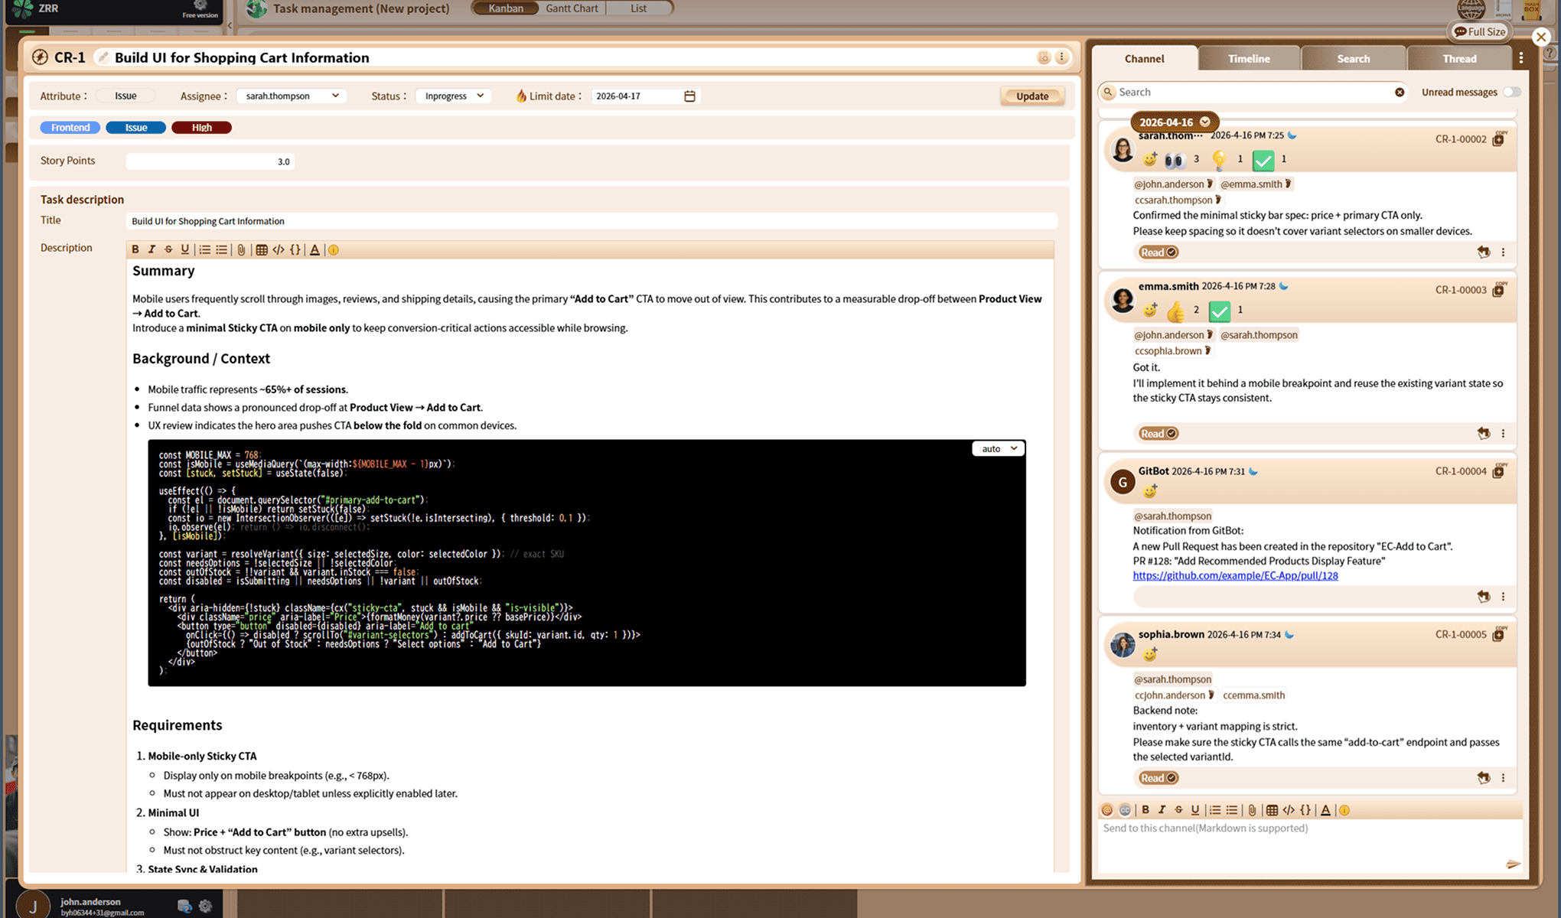Toggle bold in the chat message toolbar

point(1145,810)
